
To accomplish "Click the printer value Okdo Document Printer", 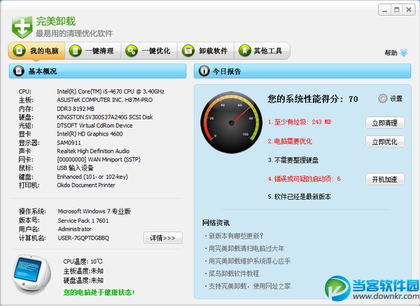I will click(85, 185).
